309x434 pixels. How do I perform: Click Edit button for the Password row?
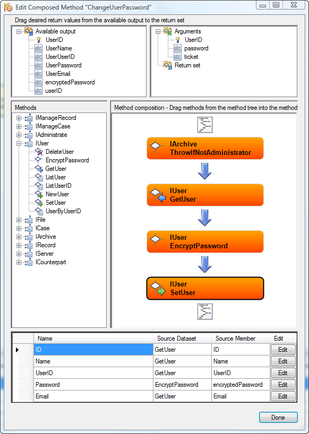tap(283, 385)
